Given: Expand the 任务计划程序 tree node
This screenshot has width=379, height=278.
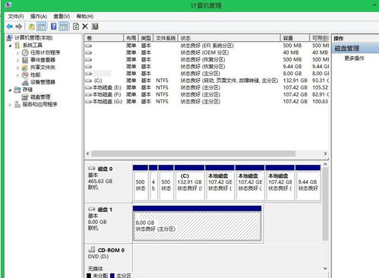Looking at the screenshot, I should pyautogui.click(x=17, y=53).
